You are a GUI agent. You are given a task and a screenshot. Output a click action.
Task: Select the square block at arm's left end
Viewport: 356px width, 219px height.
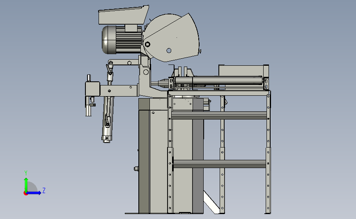(x=92, y=89)
